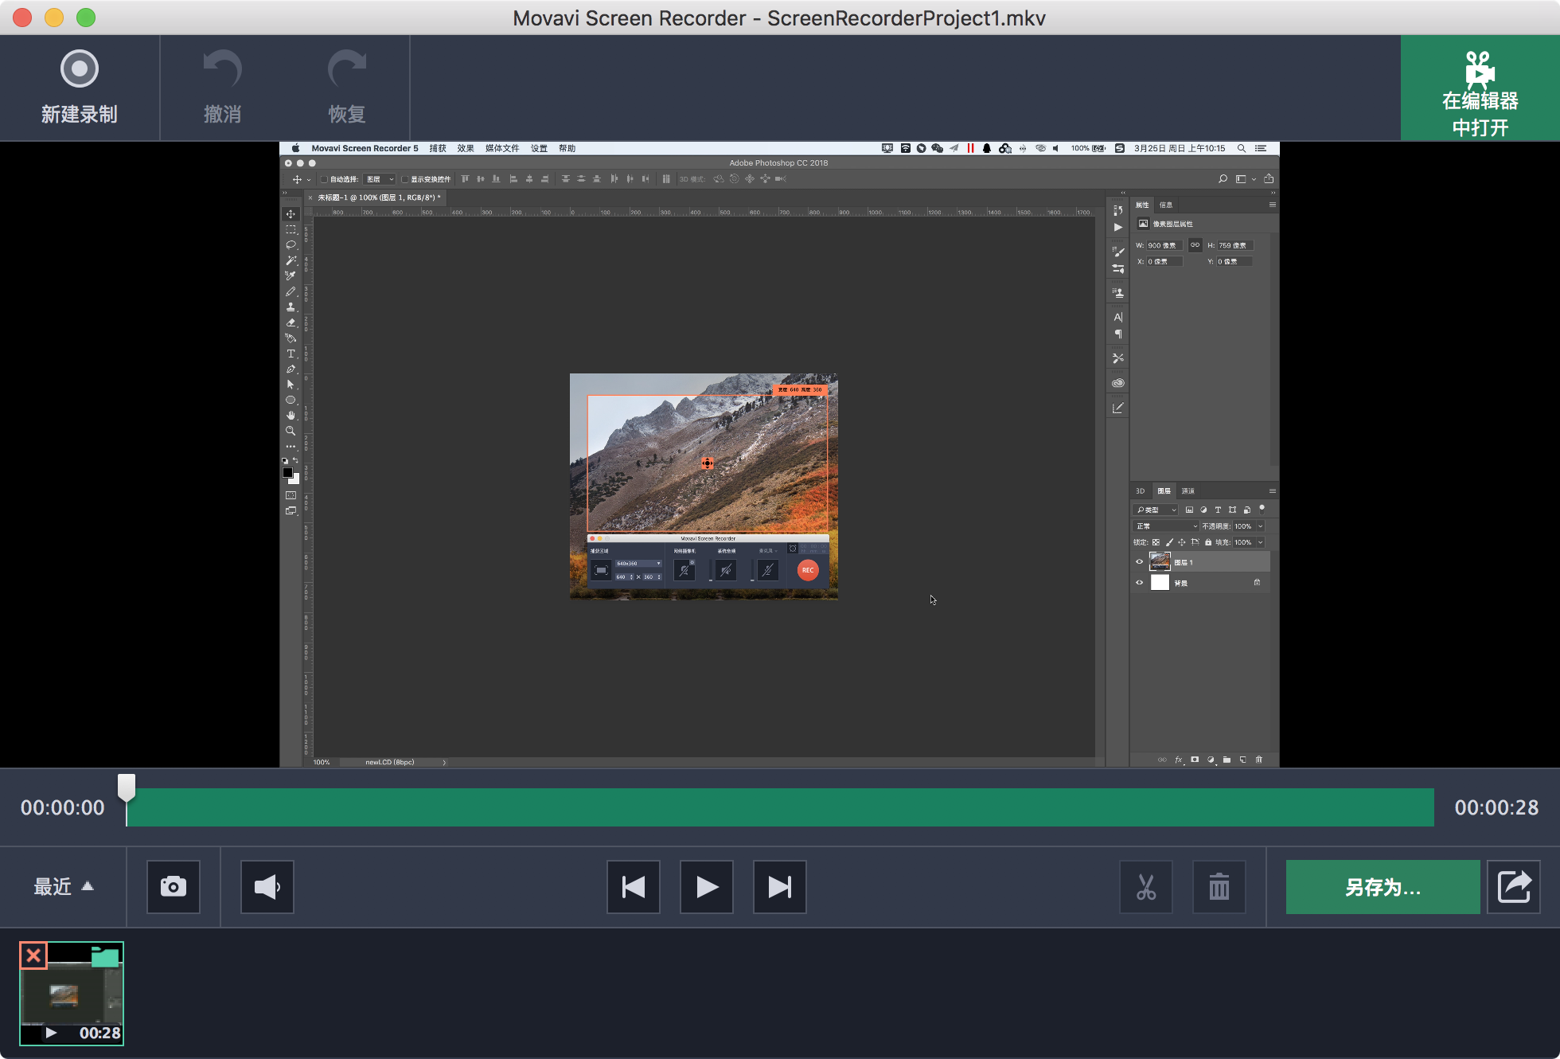Open 捕获 menu in the preview menu bar
Screen dimensions: 1560x1059
pos(438,148)
